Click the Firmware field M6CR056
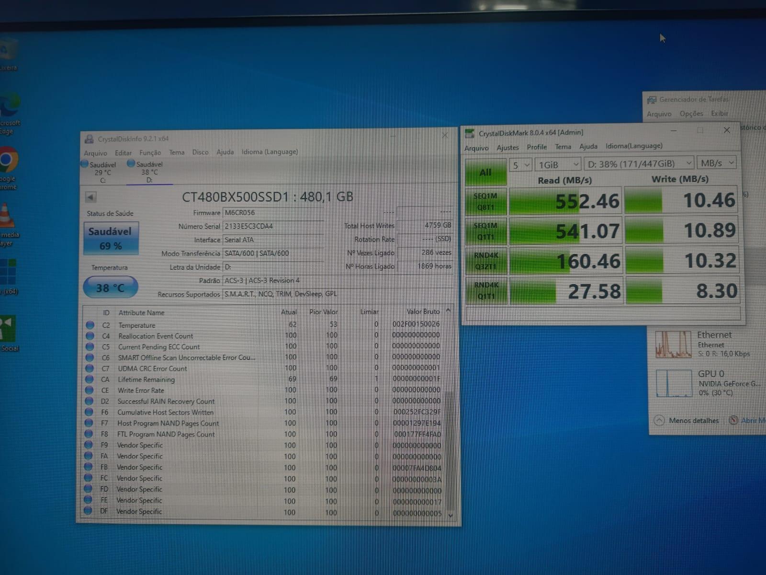Screen dimensions: 766x575 (273, 213)
